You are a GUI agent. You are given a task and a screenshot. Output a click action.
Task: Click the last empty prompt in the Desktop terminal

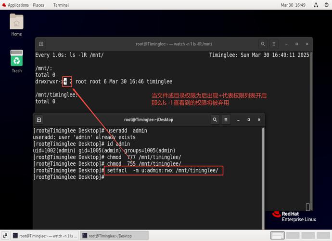(x=69, y=177)
